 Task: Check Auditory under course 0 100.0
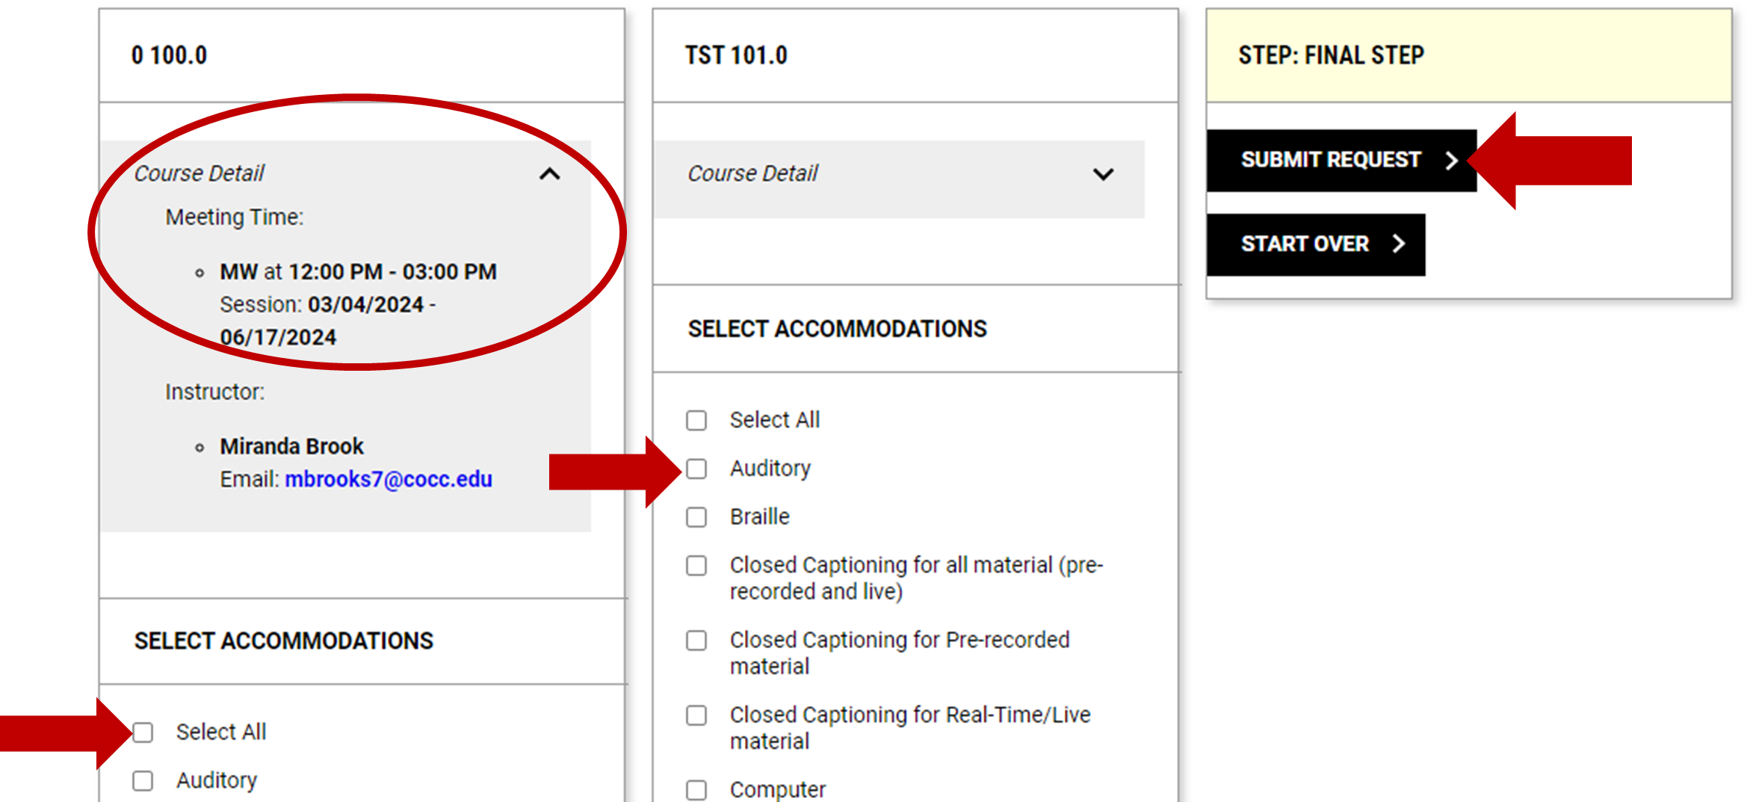(143, 780)
